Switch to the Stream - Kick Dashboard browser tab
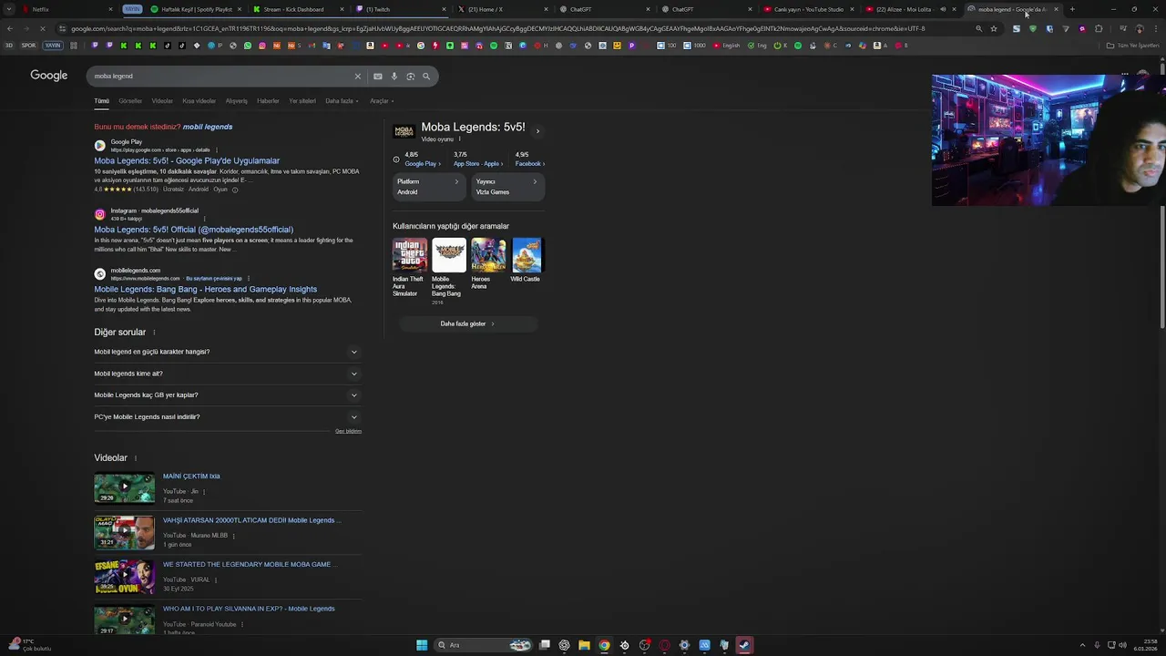1166x656 pixels. [298, 9]
